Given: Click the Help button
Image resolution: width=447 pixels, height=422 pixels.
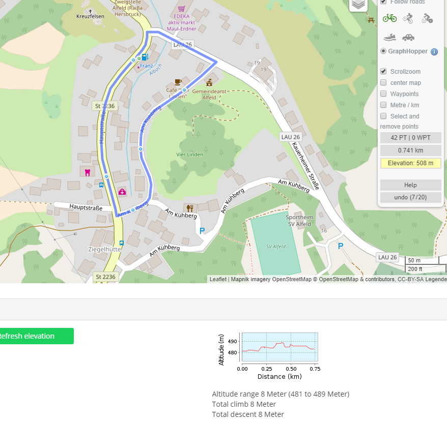Looking at the screenshot, I should 410,185.
